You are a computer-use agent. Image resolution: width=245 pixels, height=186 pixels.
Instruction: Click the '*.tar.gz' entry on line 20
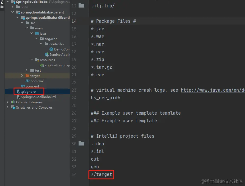point(101,67)
